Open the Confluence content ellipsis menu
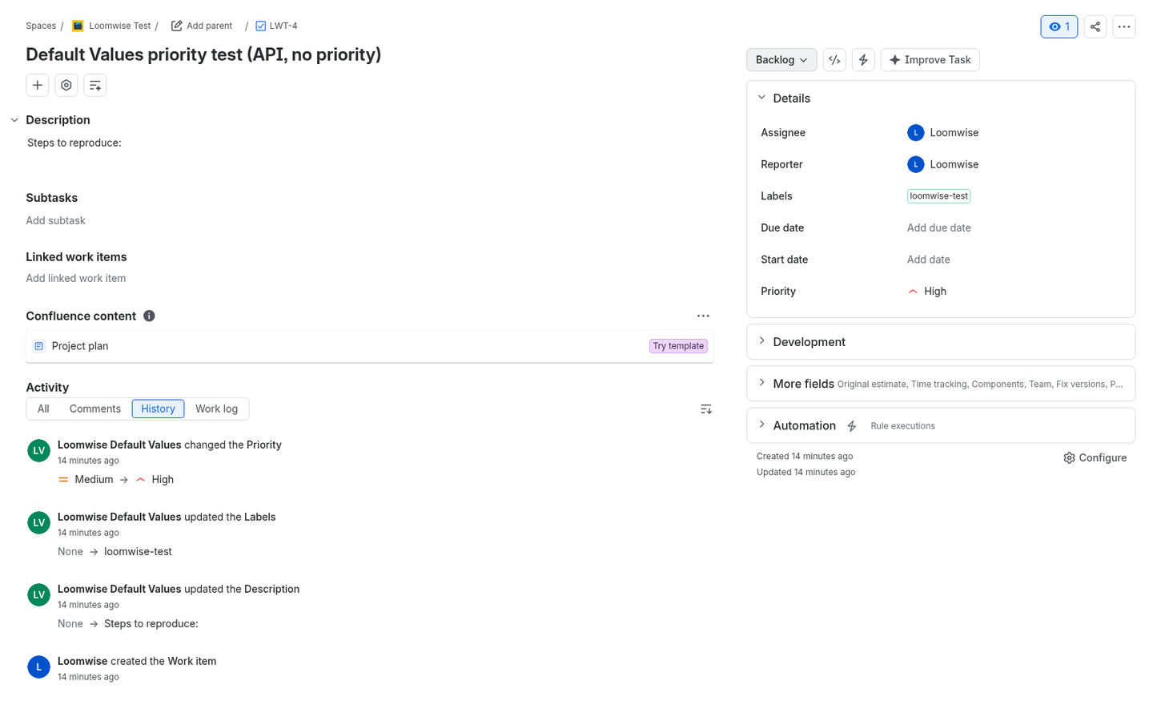The height and width of the screenshot is (721, 1153). click(703, 316)
